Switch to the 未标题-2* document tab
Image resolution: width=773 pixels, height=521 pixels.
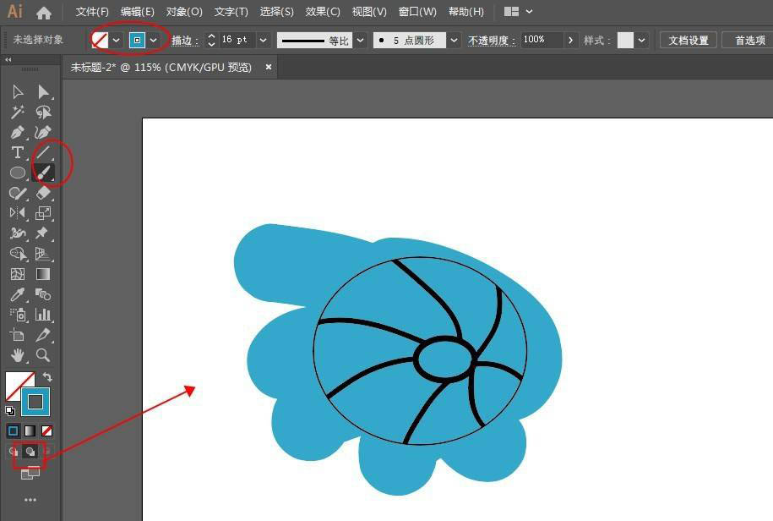click(x=161, y=67)
